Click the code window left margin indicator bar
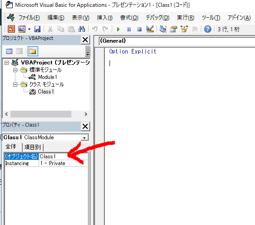 pos(100,136)
